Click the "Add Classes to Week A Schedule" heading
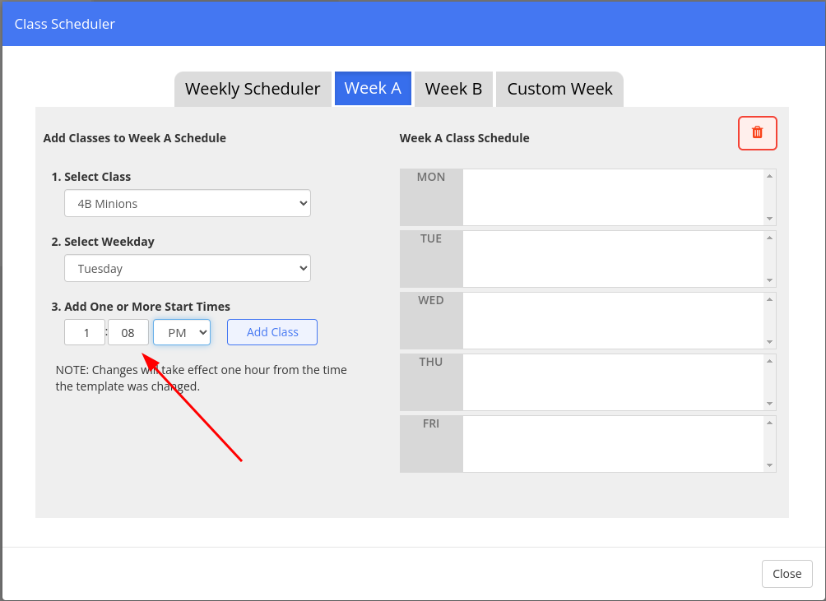The width and height of the screenshot is (826, 601). pos(135,138)
